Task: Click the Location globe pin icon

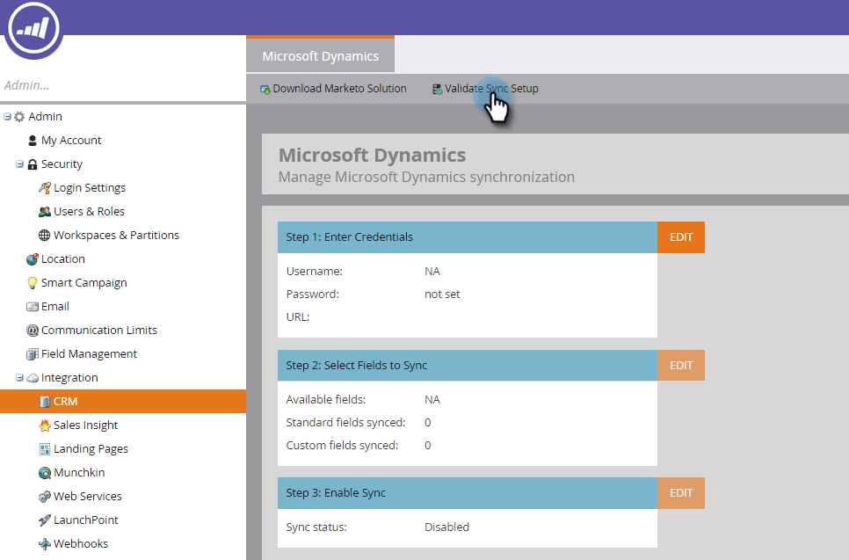Action: (x=33, y=258)
